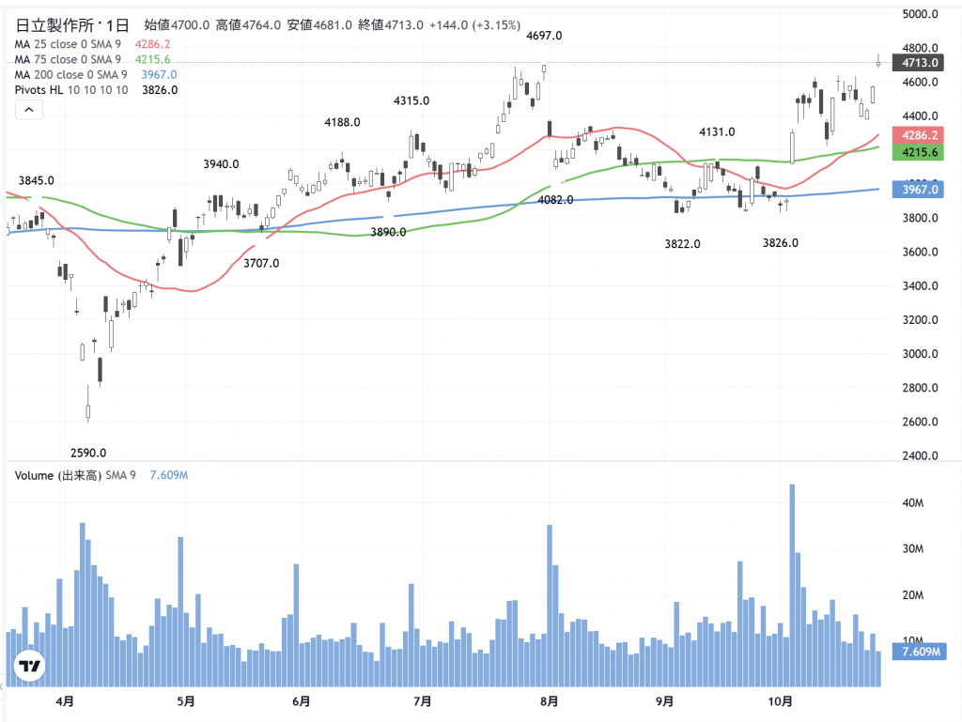Click the 8月 date on time axis

(x=550, y=701)
